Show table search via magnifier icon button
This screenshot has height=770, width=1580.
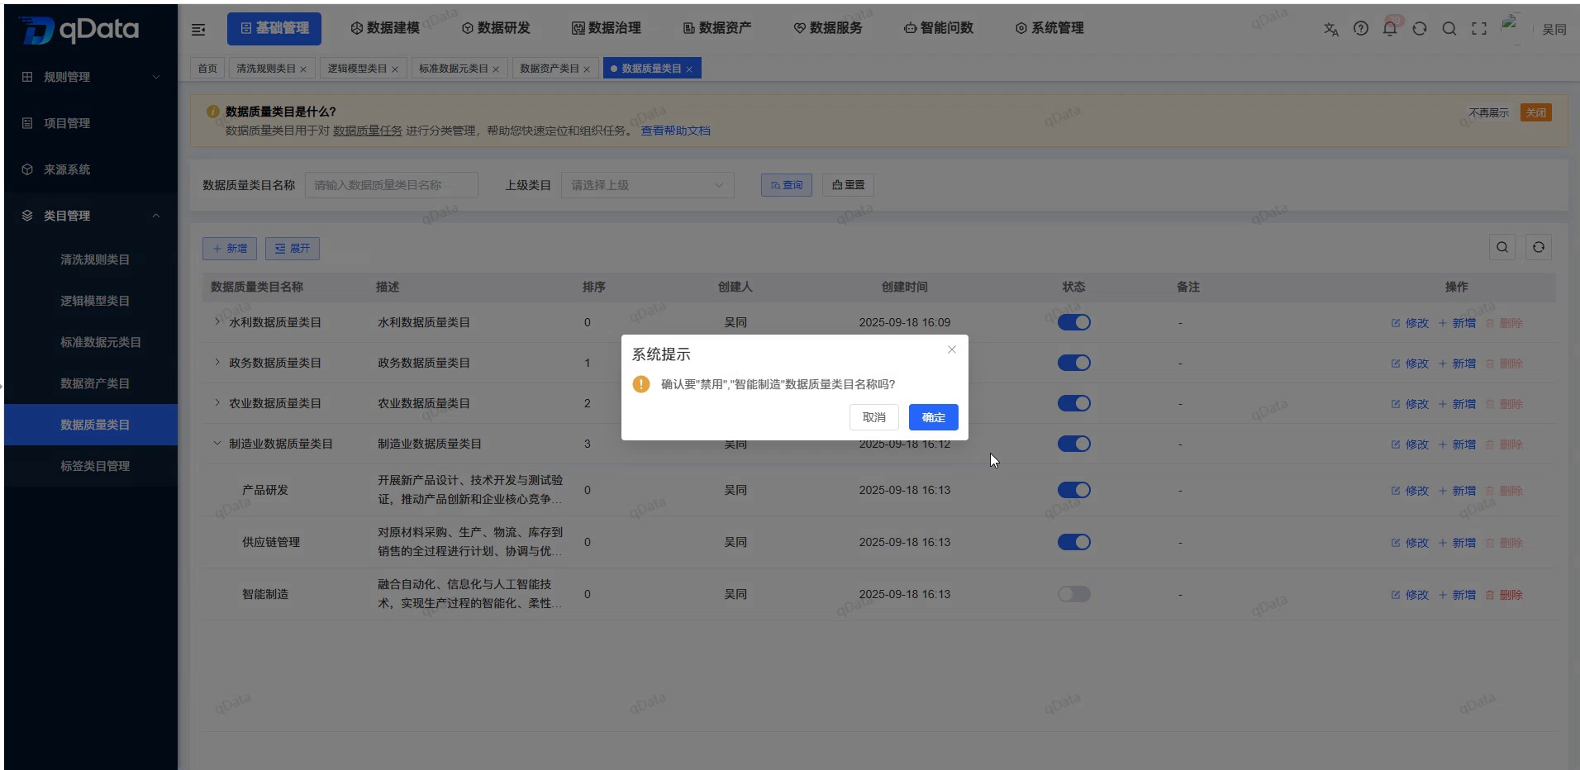pyautogui.click(x=1502, y=247)
